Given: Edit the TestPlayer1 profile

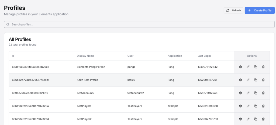Looking at the screenshot, I should (248, 106).
